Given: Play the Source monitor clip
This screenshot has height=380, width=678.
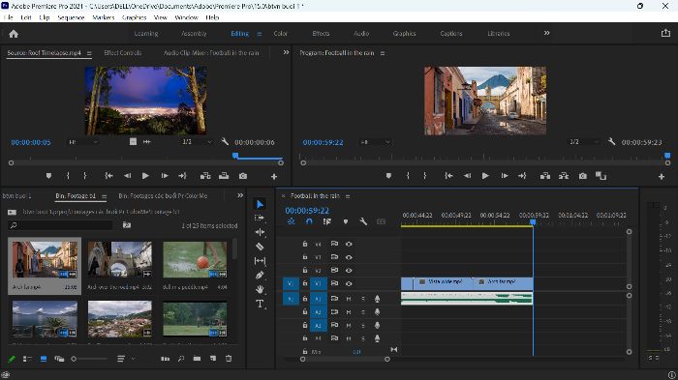Looking at the screenshot, I should coord(145,176).
